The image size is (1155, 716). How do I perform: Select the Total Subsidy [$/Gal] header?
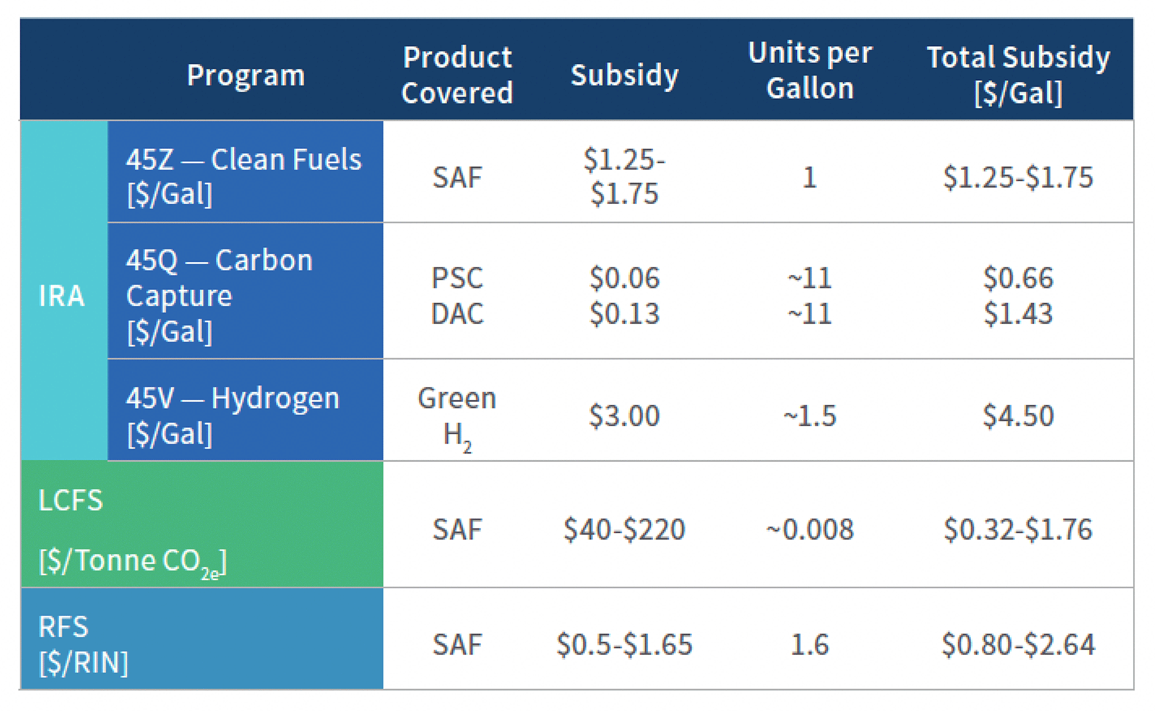coord(1018,75)
